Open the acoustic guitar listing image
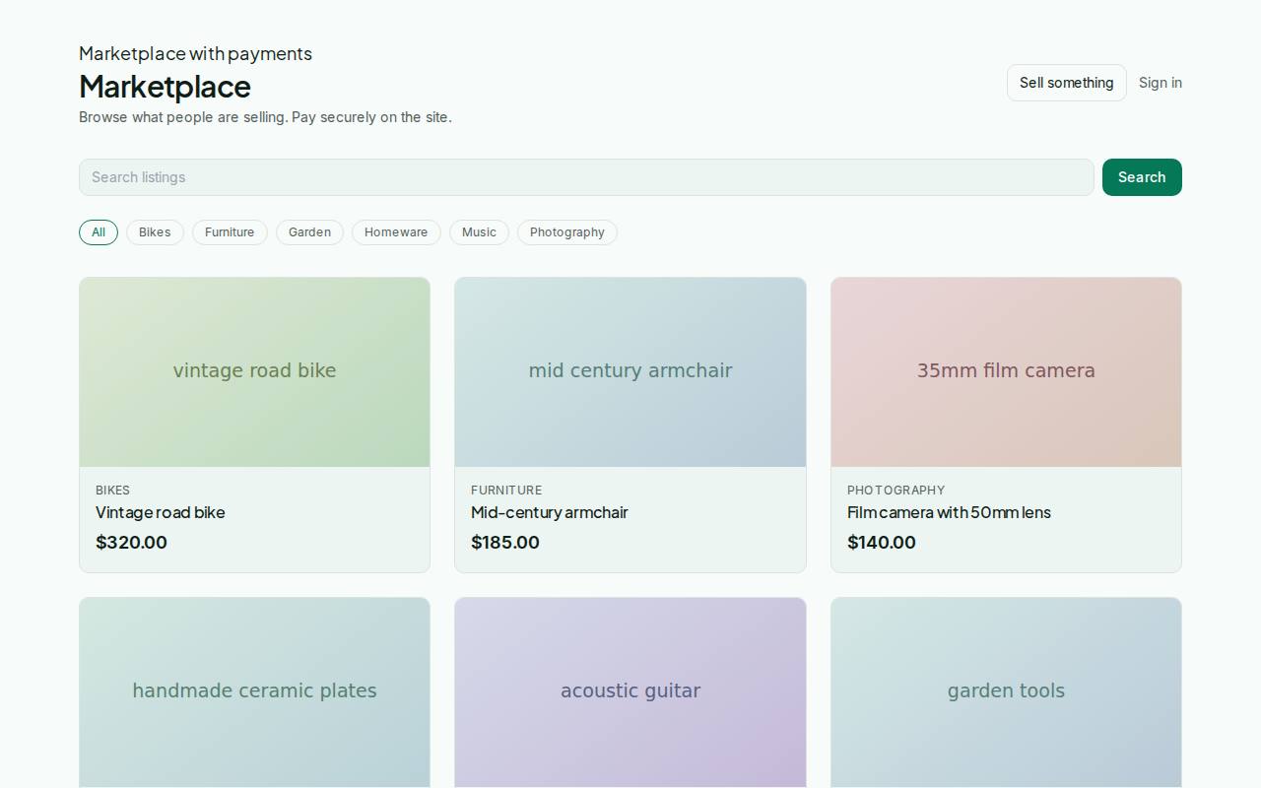This screenshot has width=1261, height=788. click(630, 692)
